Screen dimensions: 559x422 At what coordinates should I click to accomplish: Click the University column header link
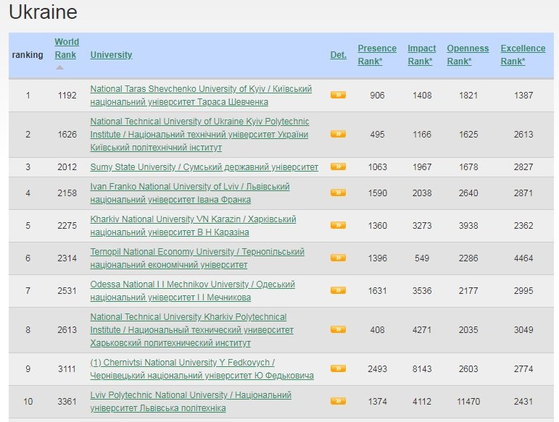coord(111,55)
